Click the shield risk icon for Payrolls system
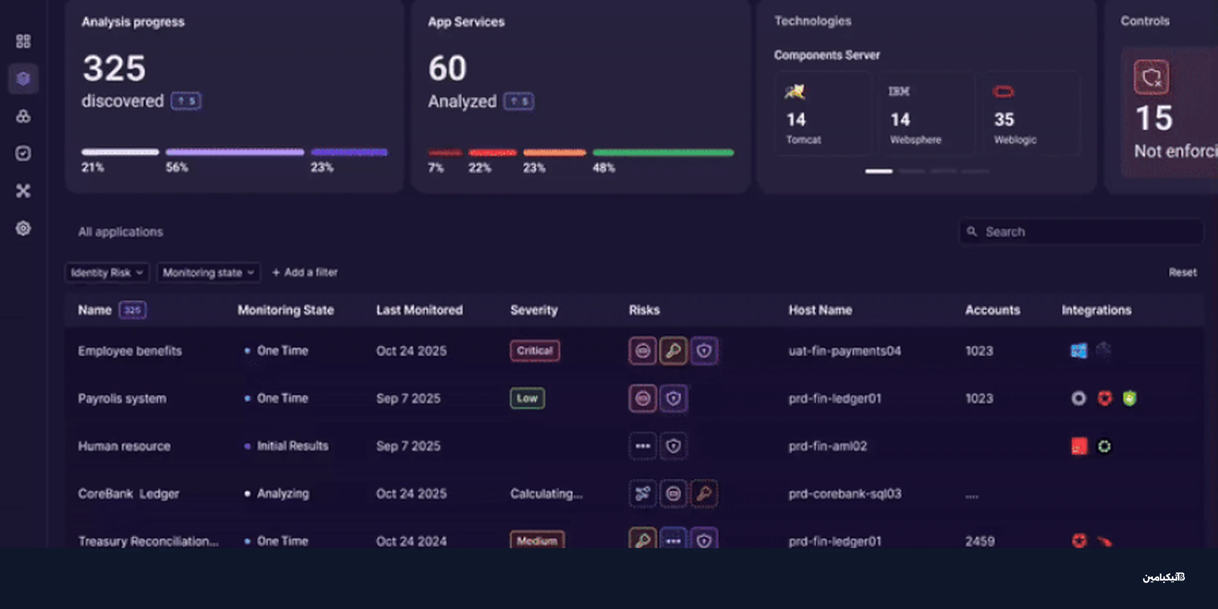 [673, 399]
